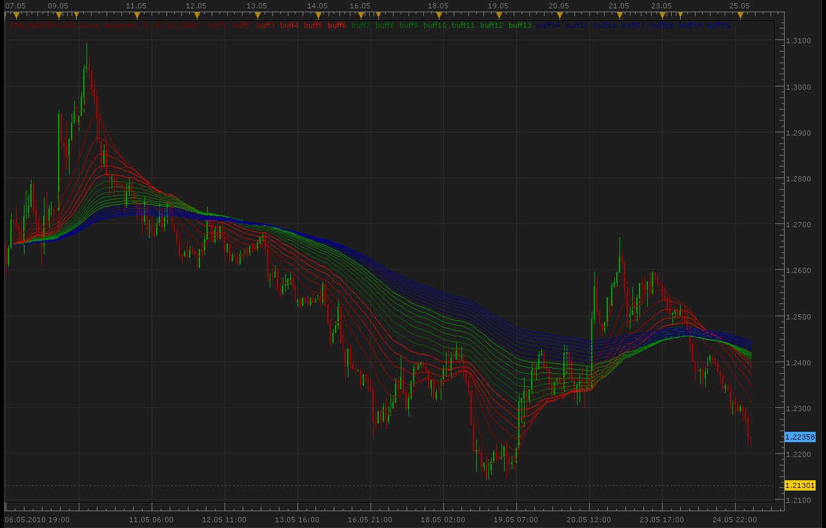This screenshot has height=528, width=826.
Task: Select the buff3 legend label
Action: coord(265,25)
